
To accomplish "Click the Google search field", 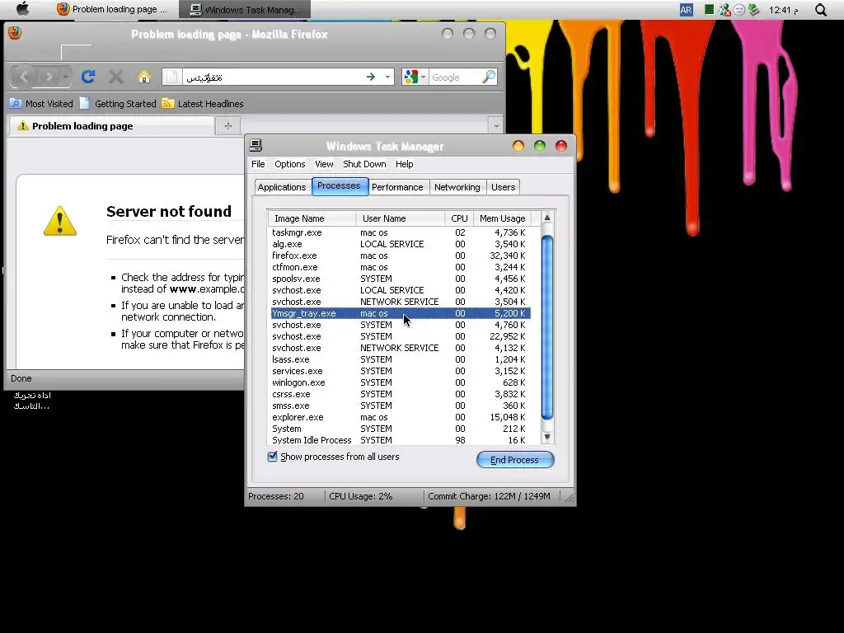I will tap(455, 77).
